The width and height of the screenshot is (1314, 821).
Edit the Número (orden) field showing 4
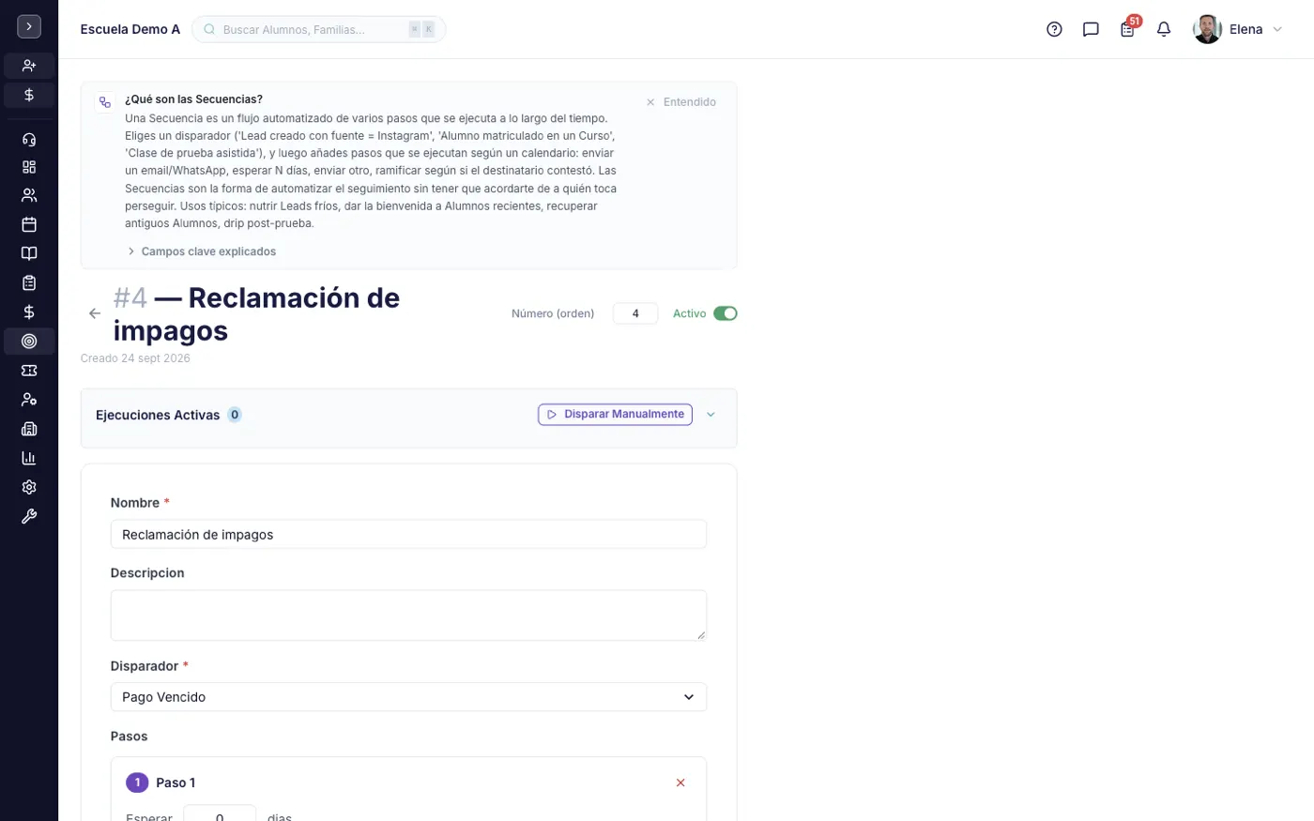point(635,313)
